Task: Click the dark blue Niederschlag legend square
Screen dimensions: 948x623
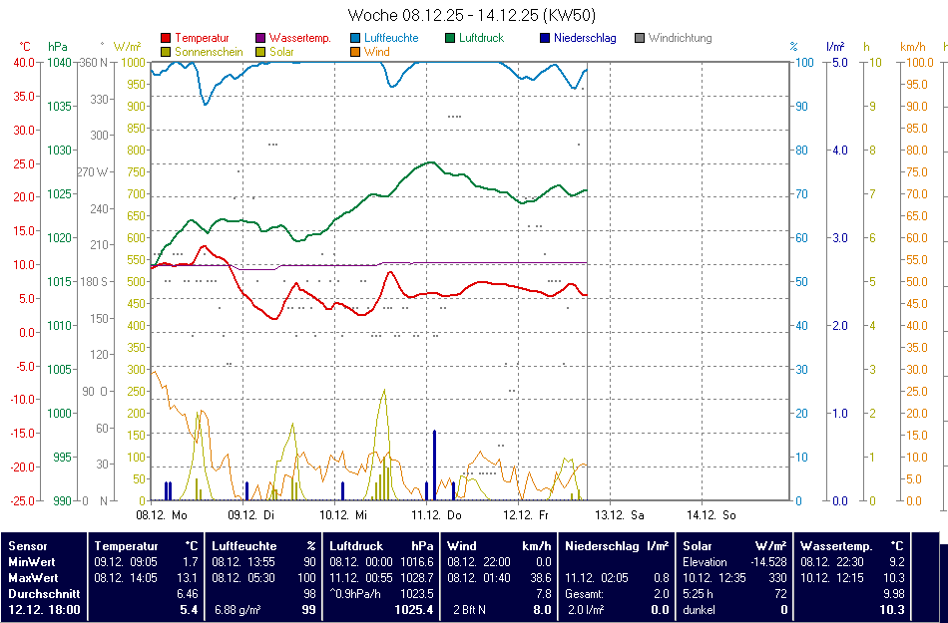Action: [545, 39]
